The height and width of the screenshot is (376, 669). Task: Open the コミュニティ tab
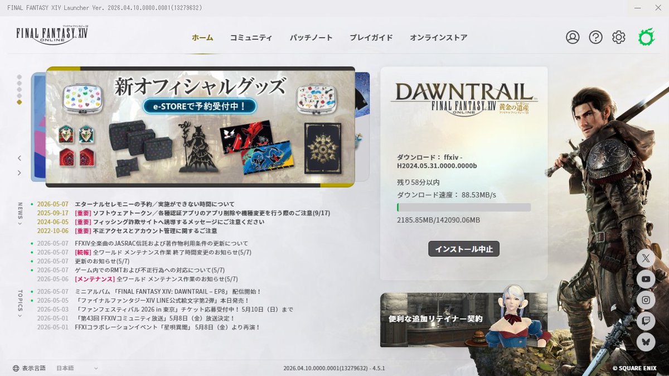pyautogui.click(x=251, y=38)
